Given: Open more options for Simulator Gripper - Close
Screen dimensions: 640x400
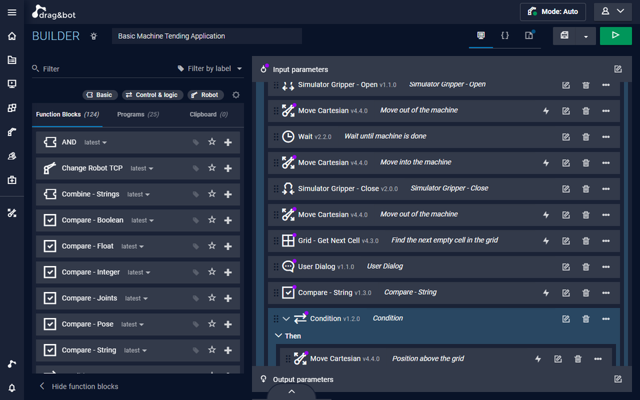Looking at the screenshot, I should coord(605,189).
